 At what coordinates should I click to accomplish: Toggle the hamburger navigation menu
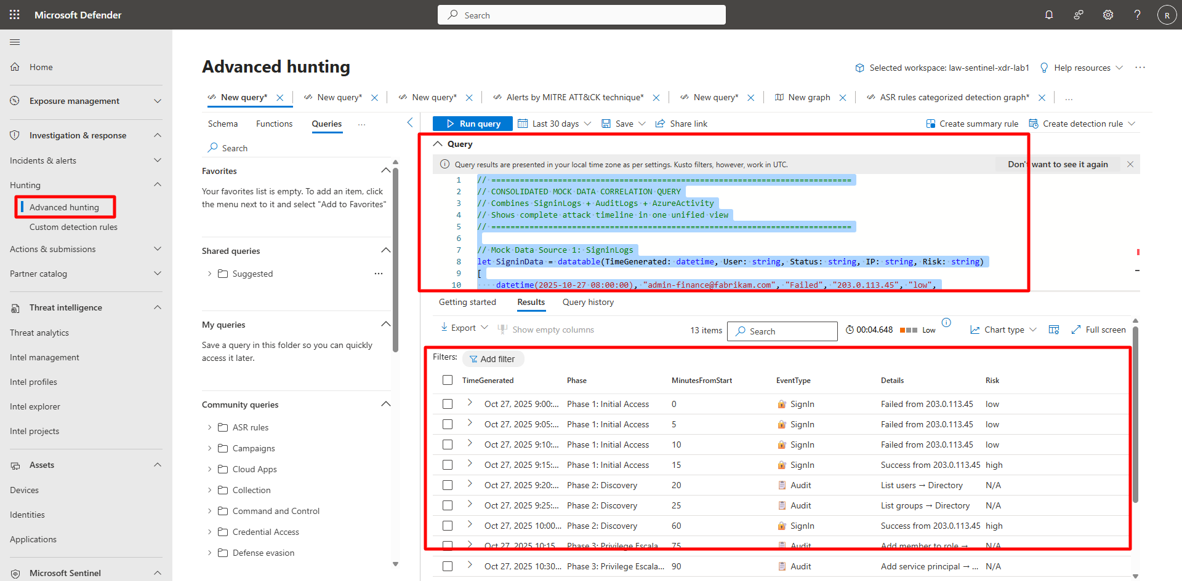(x=15, y=42)
